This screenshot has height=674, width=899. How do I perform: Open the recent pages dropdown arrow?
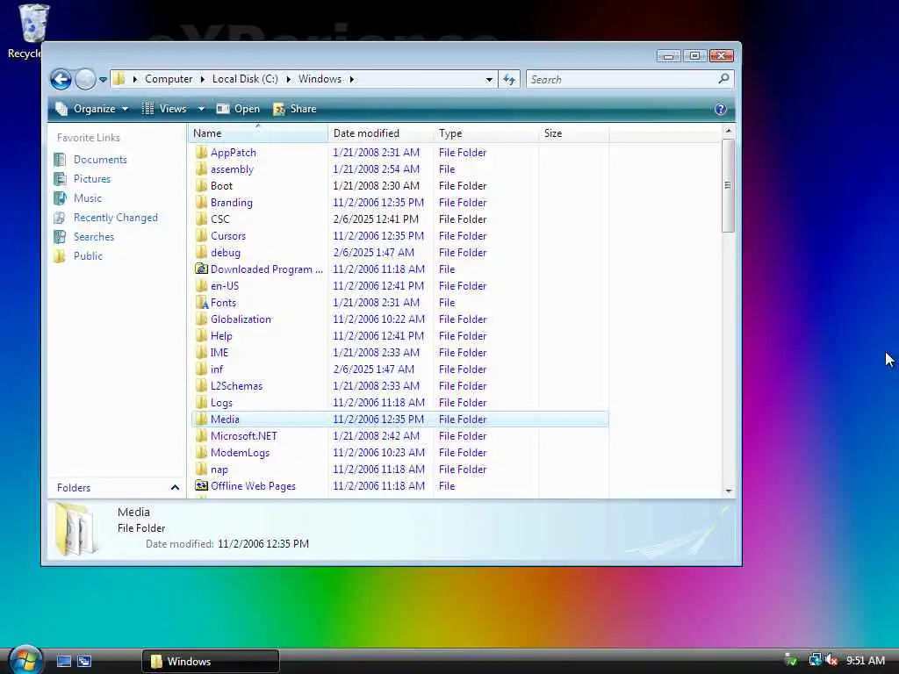tap(103, 80)
